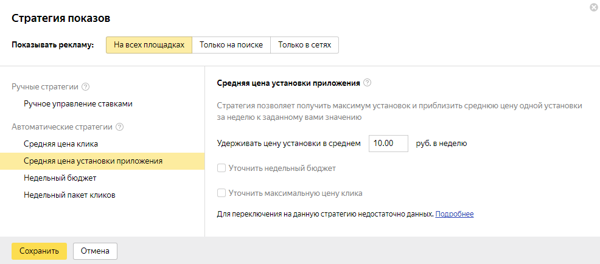Enable Уточнить недельный бюджет checkbox
Viewport: 600px width, 264px height.
click(222, 168)
